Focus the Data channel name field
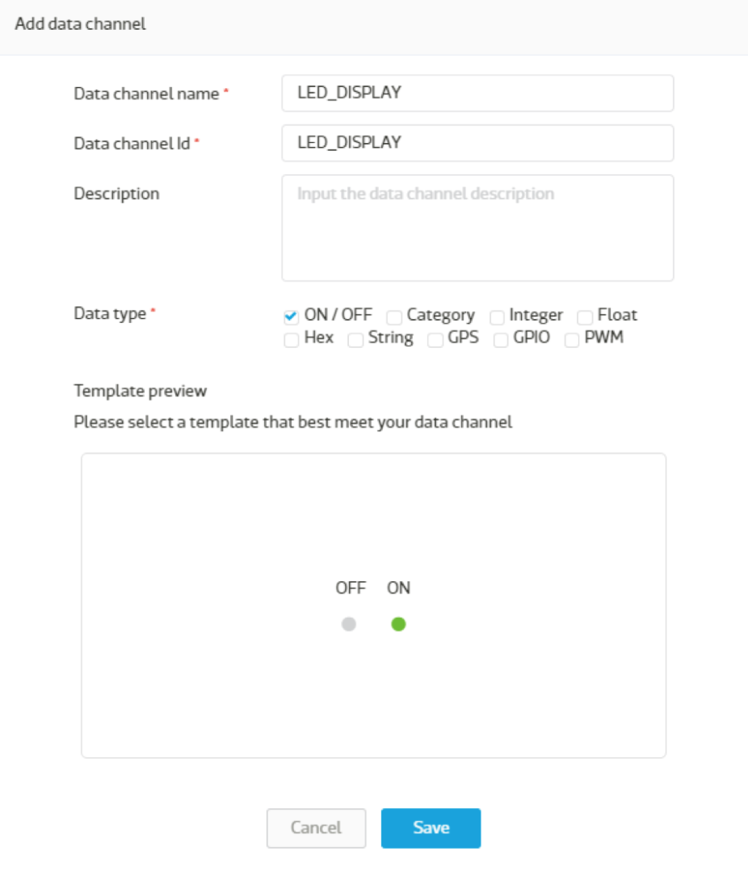The image size is (748, 872). (477, 93)
